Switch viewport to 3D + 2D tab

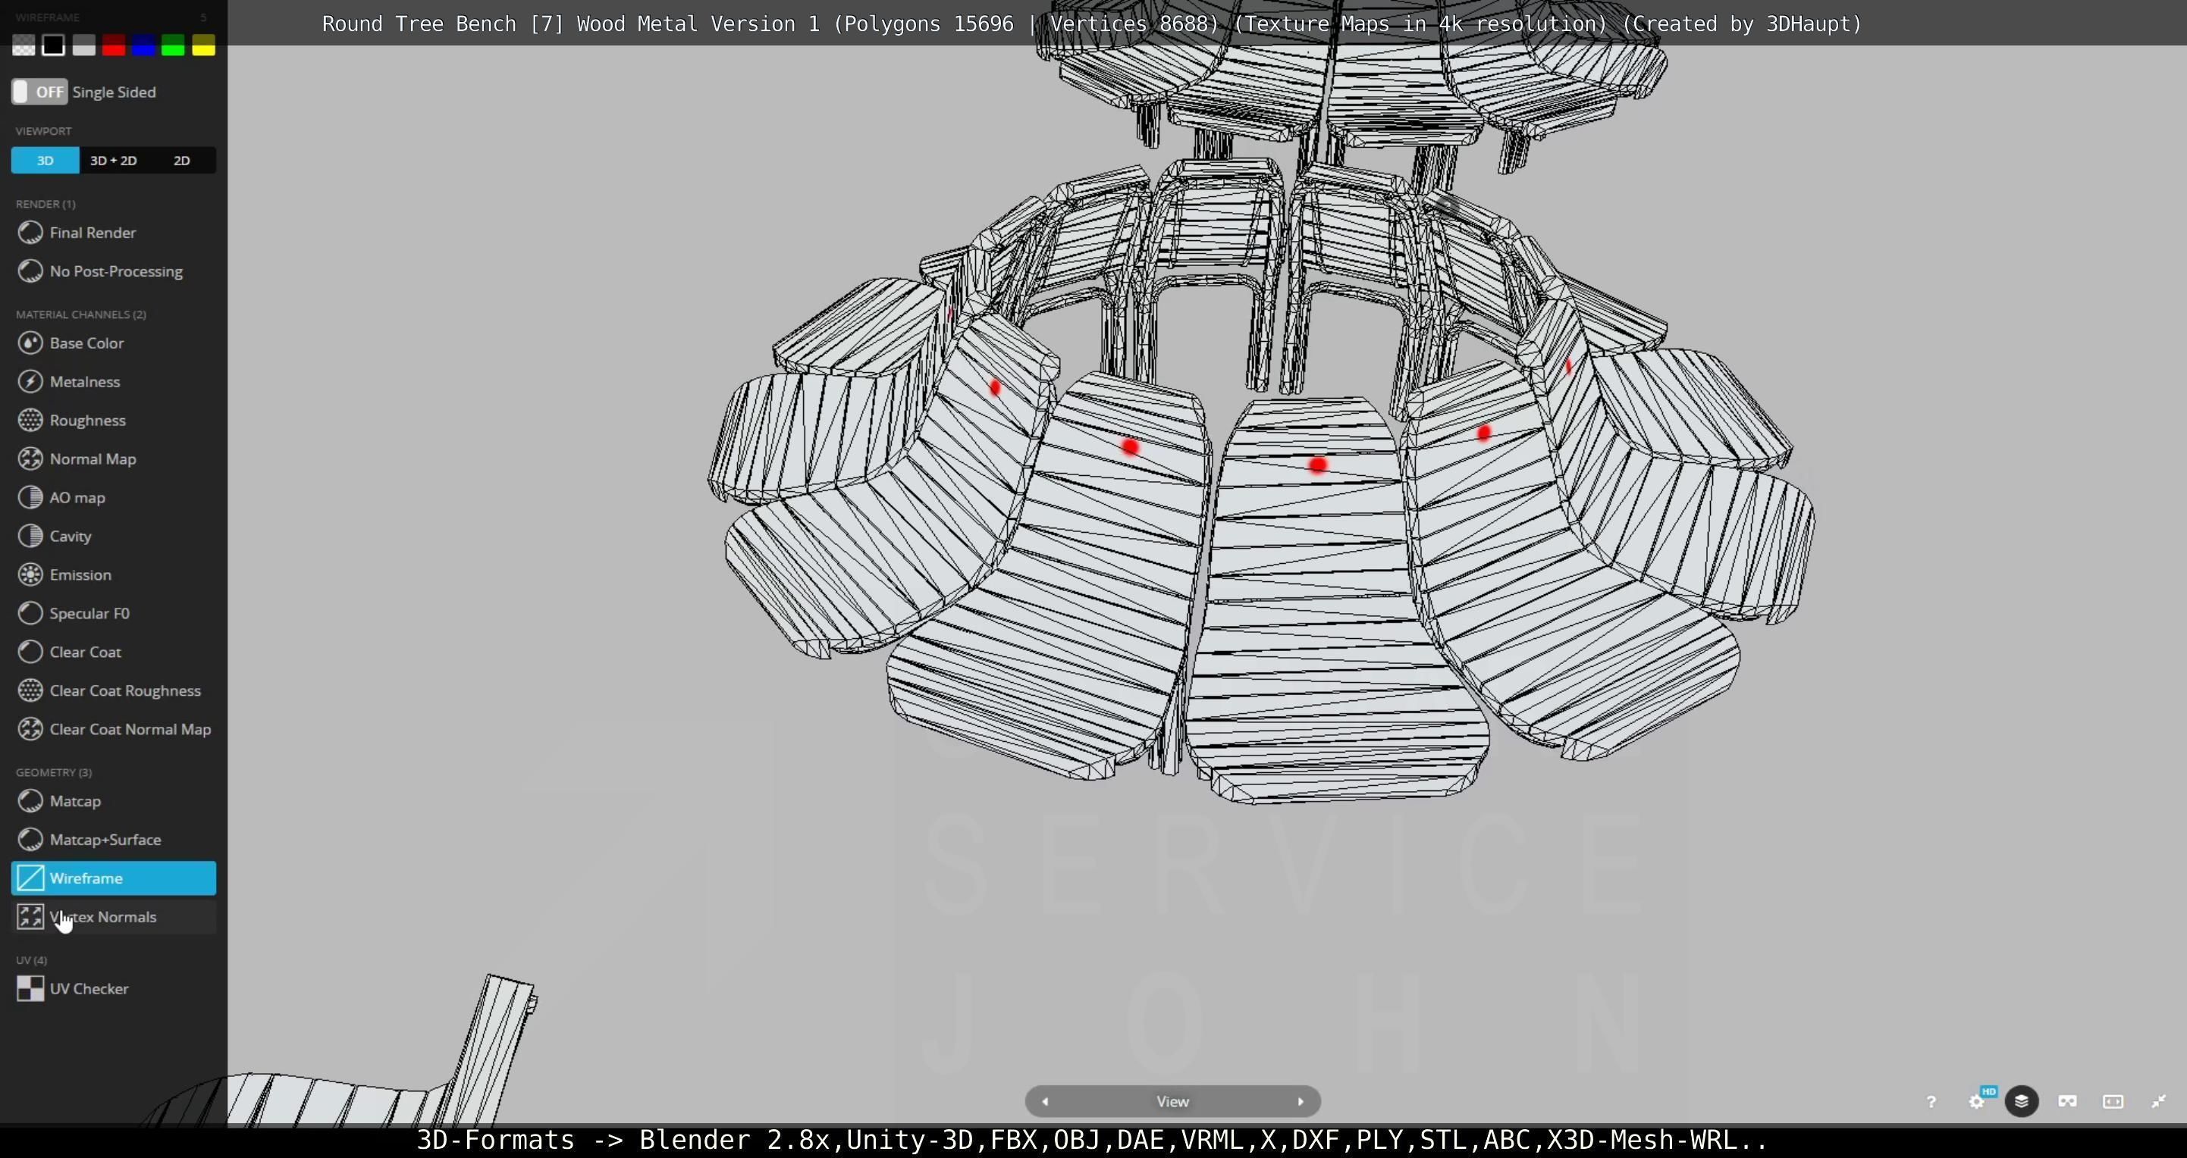point(113,161)
